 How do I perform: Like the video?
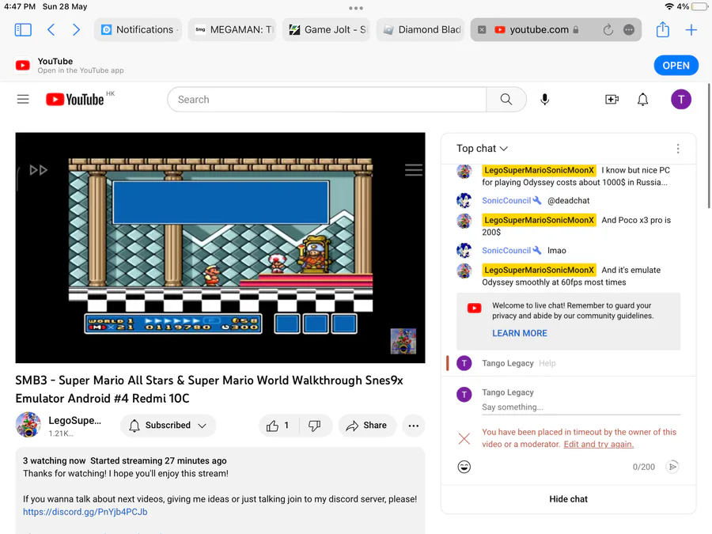[278, 426]
